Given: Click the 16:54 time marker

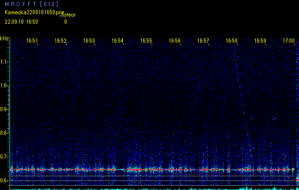Looking at the screenshot, I should pyautogui.click(x=117, y=41).
